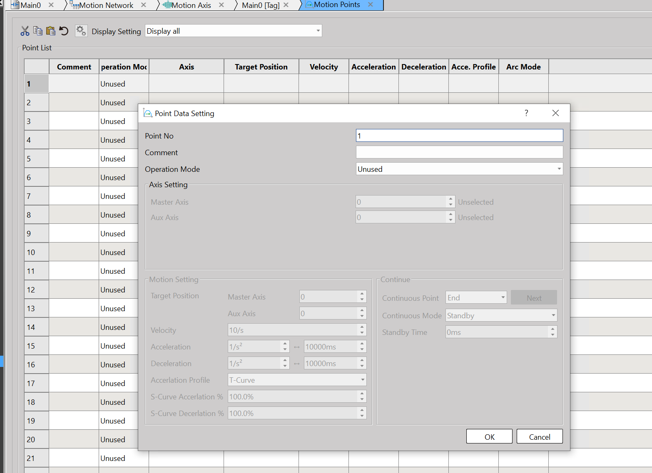Click the Copy icon in toolbar
Viewport: 652px width, 473px height.
(38, 31)
